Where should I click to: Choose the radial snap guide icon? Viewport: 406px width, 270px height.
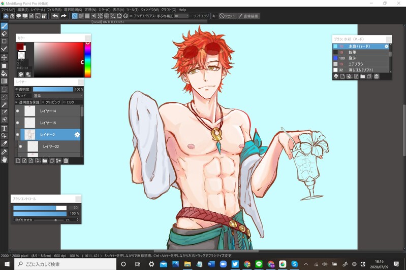click(100, 16)
